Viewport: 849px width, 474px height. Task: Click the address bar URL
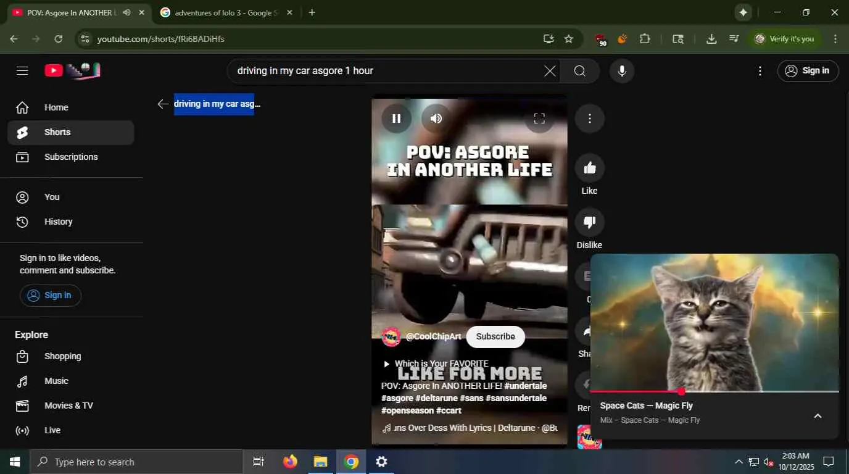pyautogui.click(x=160, y=39)
